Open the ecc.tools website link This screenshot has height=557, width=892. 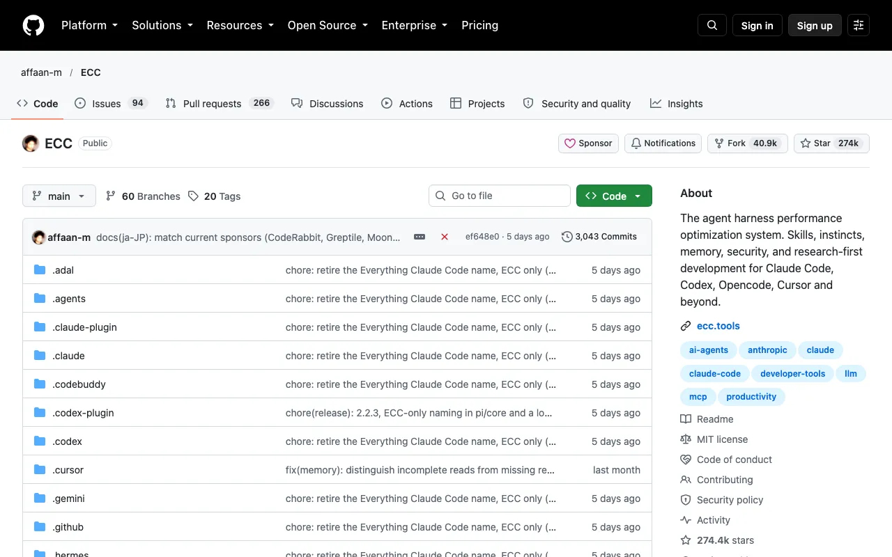click(x=718, y=326)
